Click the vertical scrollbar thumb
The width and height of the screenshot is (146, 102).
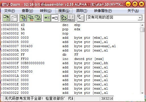click(142, 30)
